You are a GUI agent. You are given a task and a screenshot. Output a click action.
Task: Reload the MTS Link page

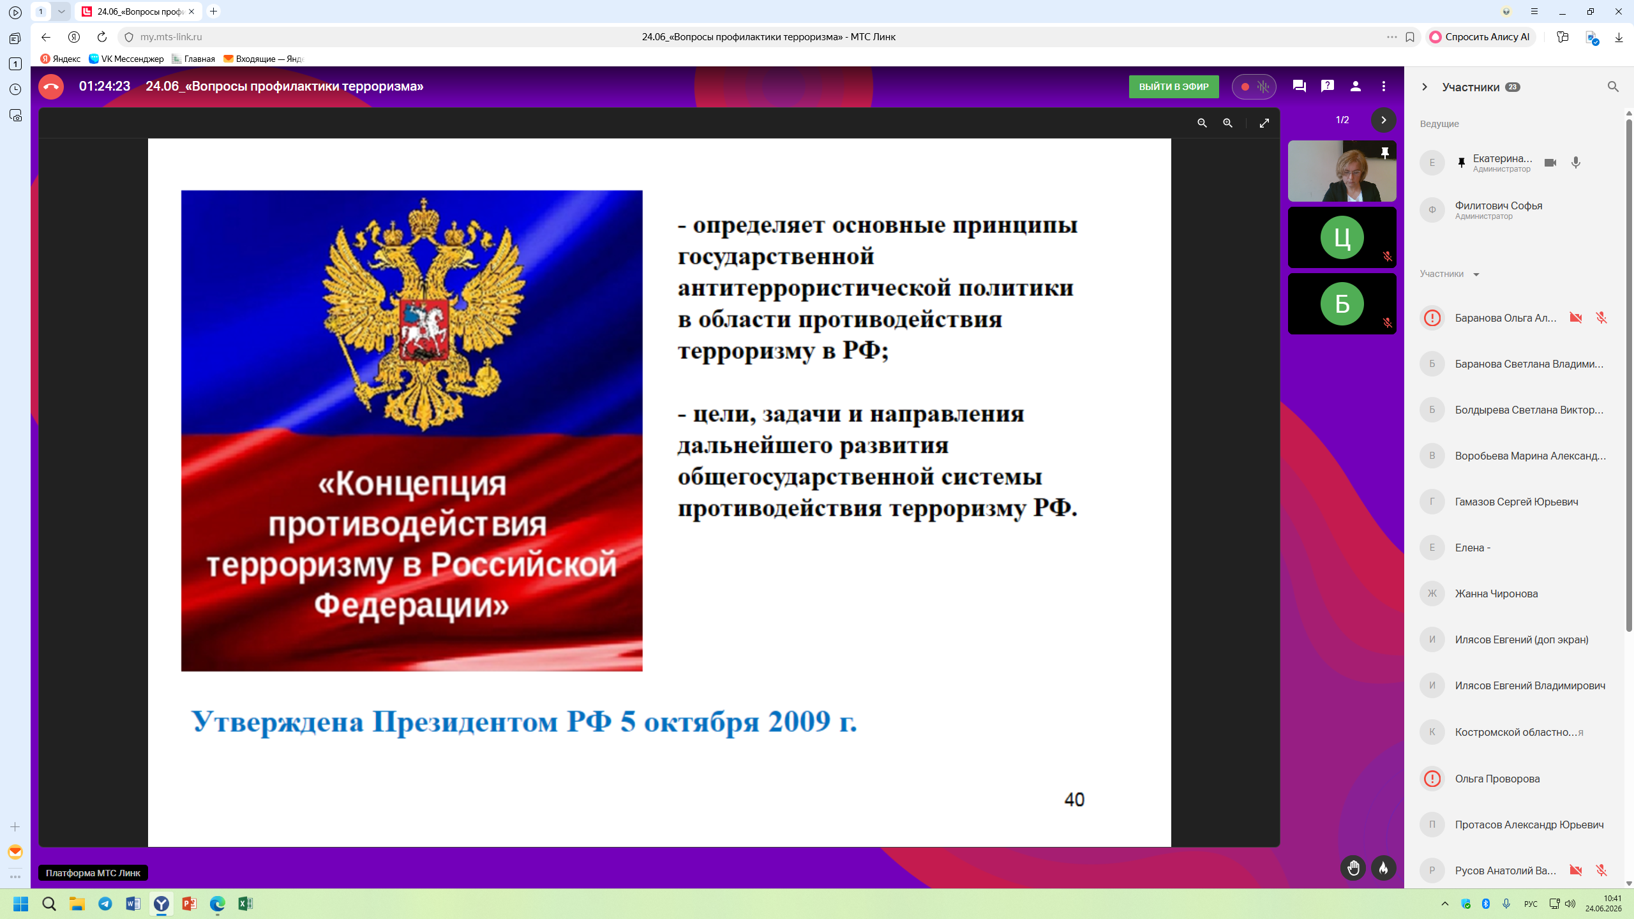(x=102, y=37)
